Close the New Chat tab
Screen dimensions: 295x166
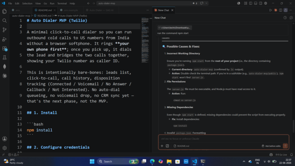tap(172, 10)
